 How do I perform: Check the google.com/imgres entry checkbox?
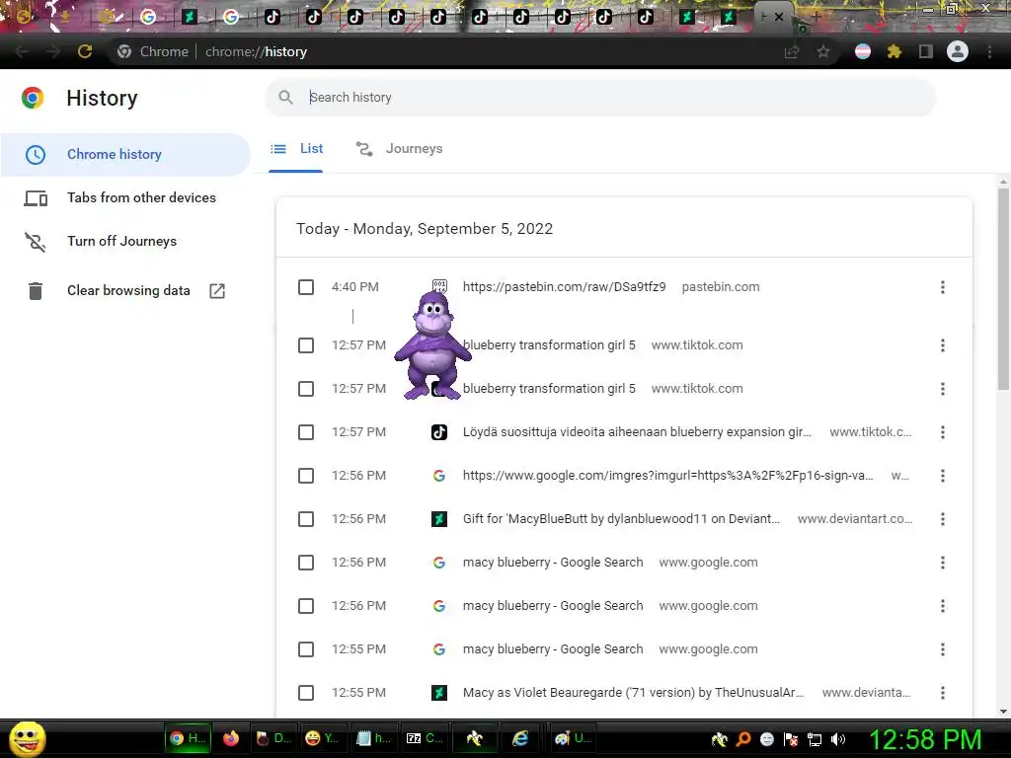pos(306,476)
